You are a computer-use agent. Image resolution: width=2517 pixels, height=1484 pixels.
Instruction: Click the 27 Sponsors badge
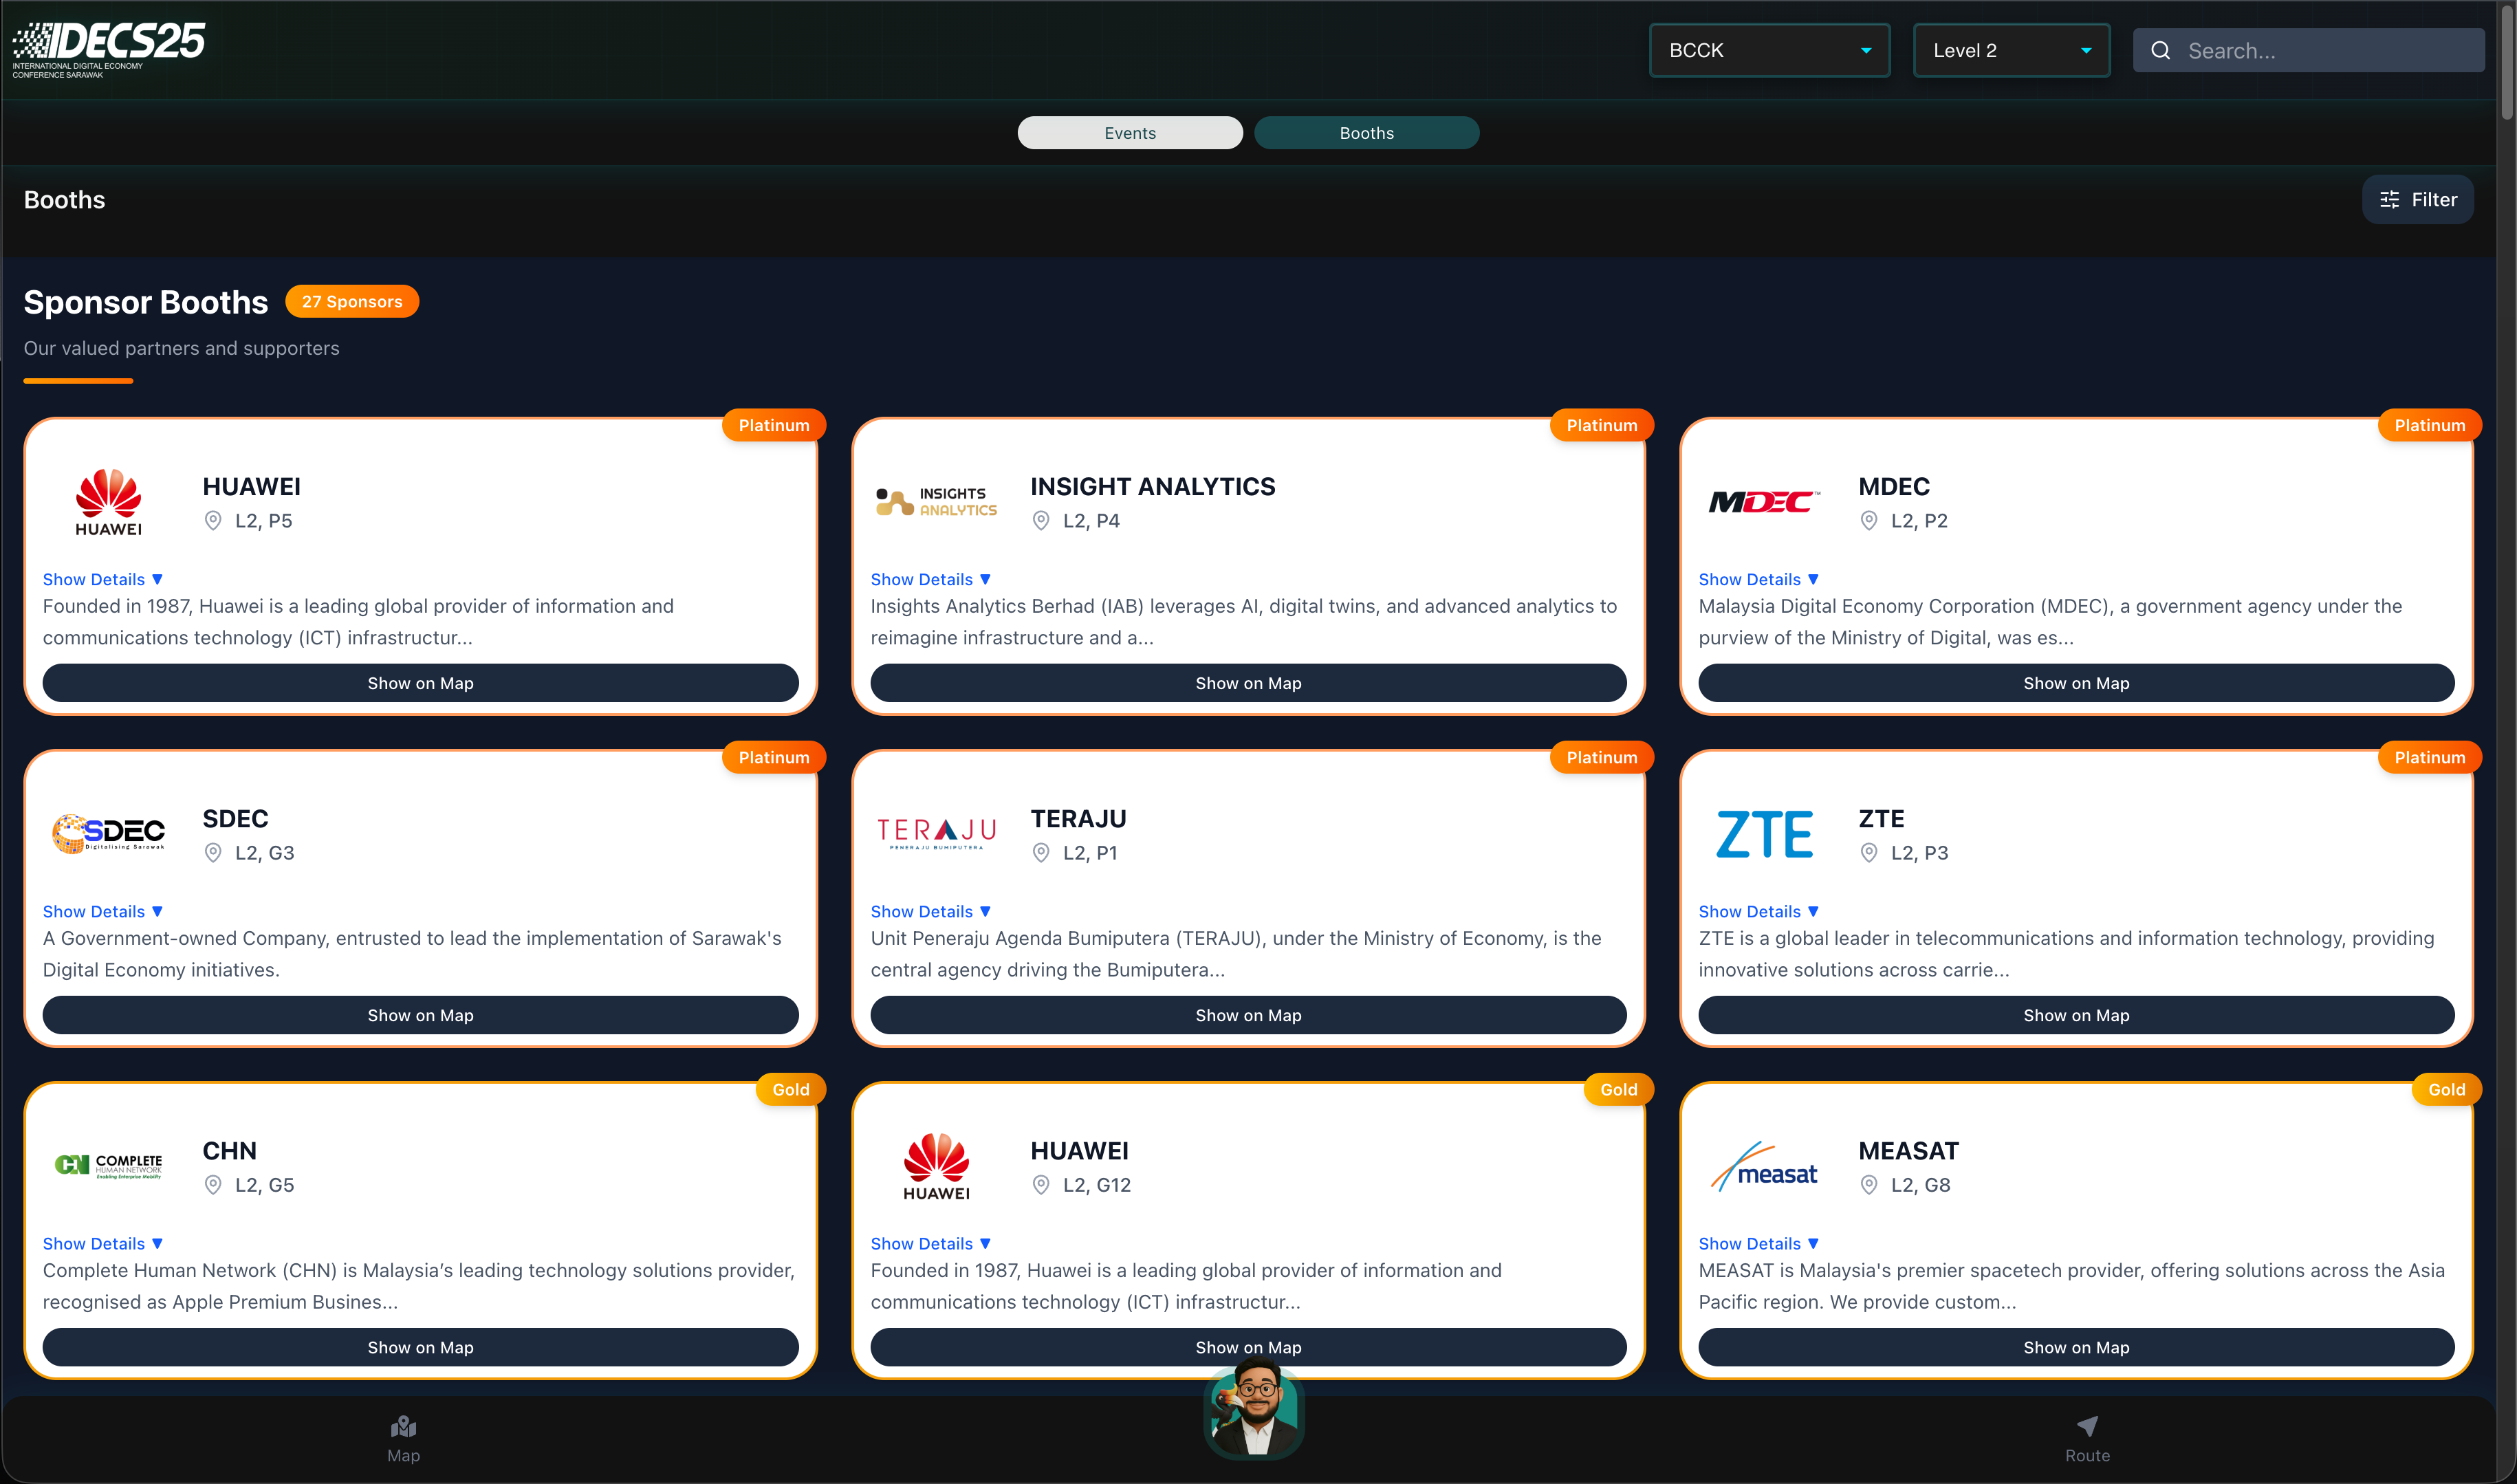coord(352,301)
